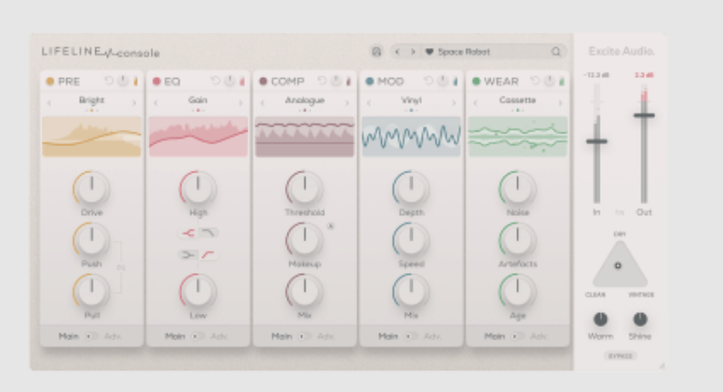Click the preset search magnifier icon
Image resolution: width=723 pixels, height=392 pixels.
coord(556,52)
